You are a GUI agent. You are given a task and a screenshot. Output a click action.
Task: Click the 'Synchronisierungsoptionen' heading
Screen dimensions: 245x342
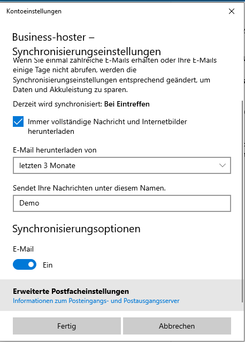pos(76,229)
